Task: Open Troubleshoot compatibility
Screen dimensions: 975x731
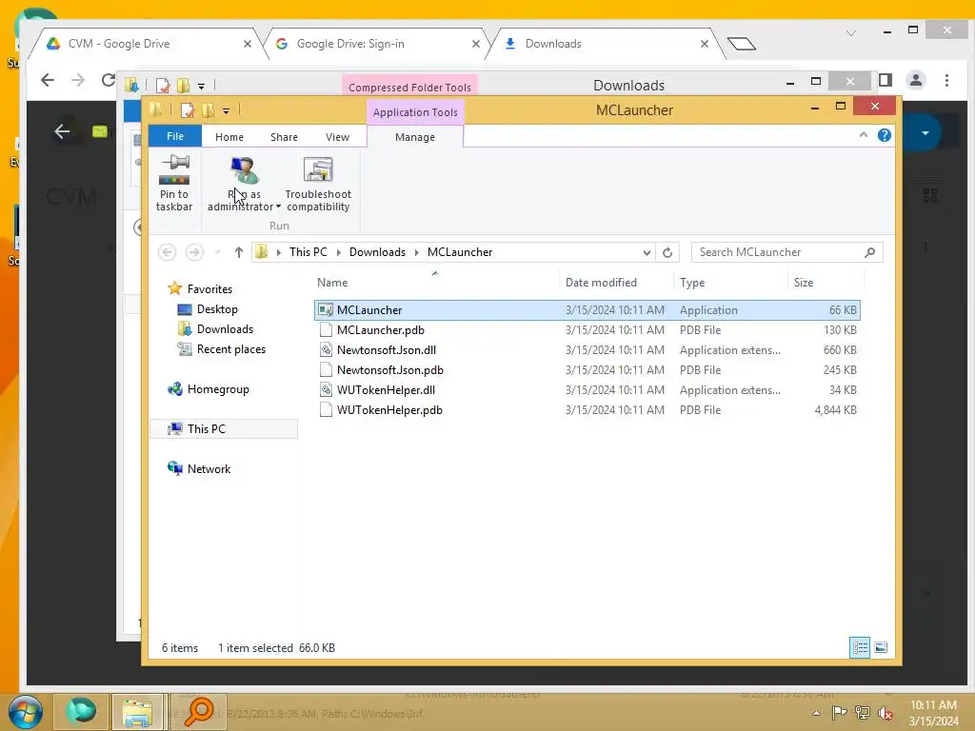Action: (x=318, y=184)
